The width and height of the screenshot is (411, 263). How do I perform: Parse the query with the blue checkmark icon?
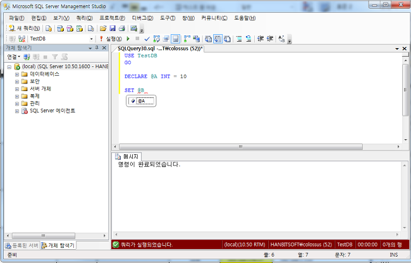(x=147, y=39)
